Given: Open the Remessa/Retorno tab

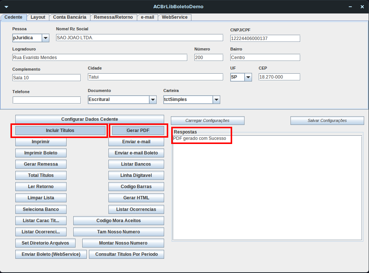Looking at the screenshot, I should click(113, 17).
